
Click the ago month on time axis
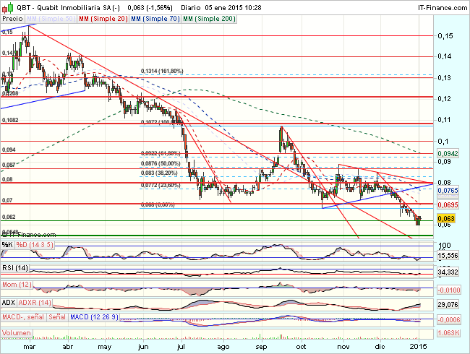(223, 347)
